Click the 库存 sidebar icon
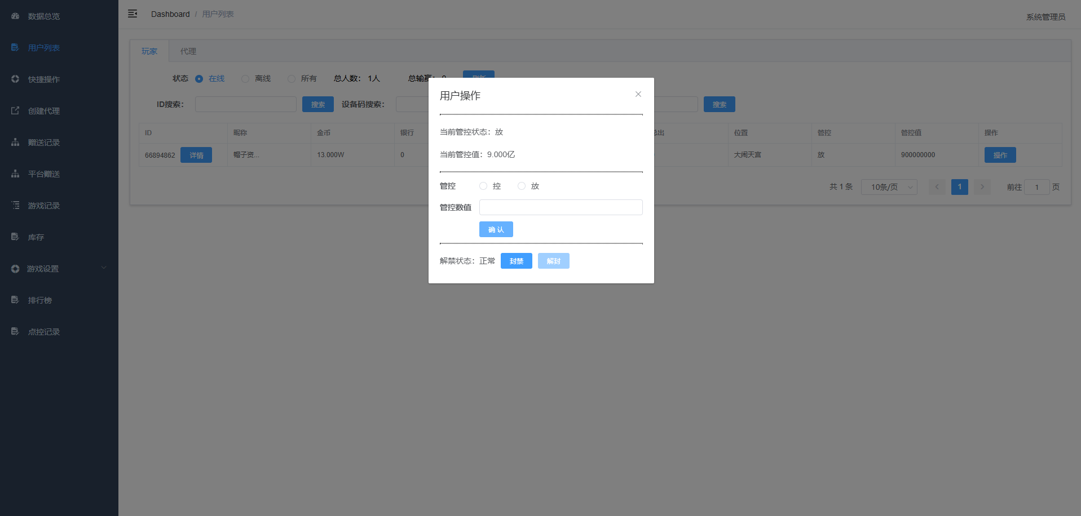 coord(15,237)
